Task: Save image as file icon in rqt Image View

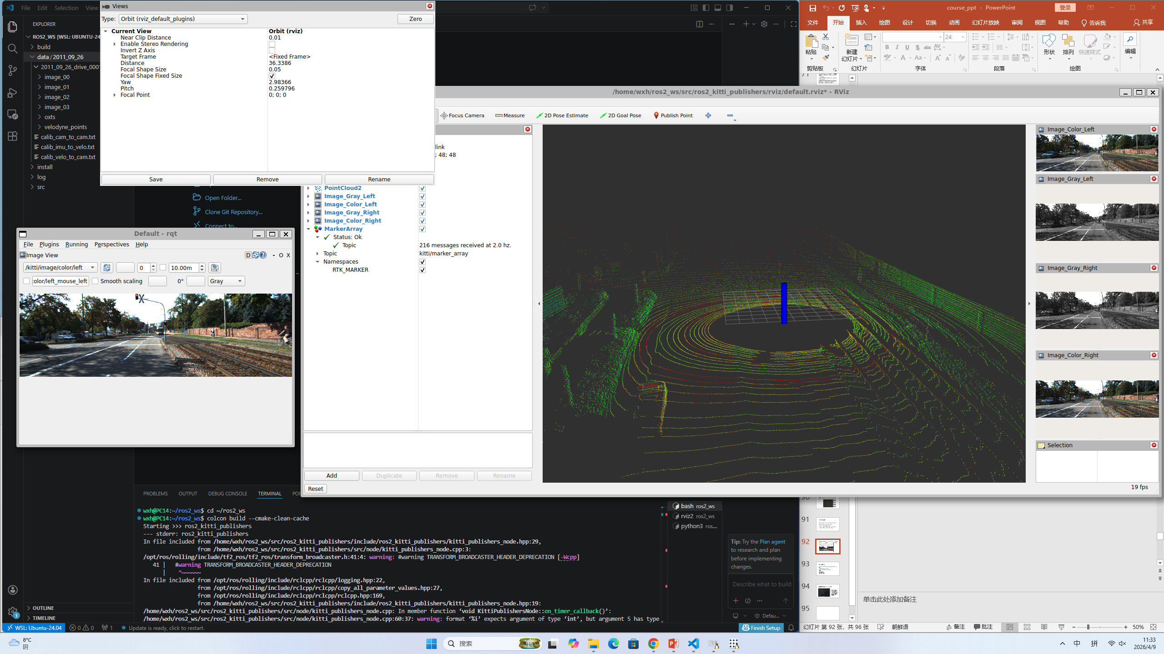Action: pos(215,268)
